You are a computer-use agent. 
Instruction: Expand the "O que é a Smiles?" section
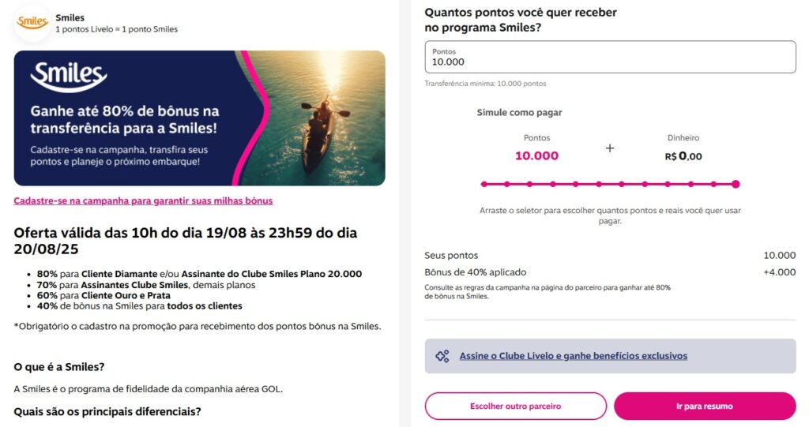tap(60, 367)
